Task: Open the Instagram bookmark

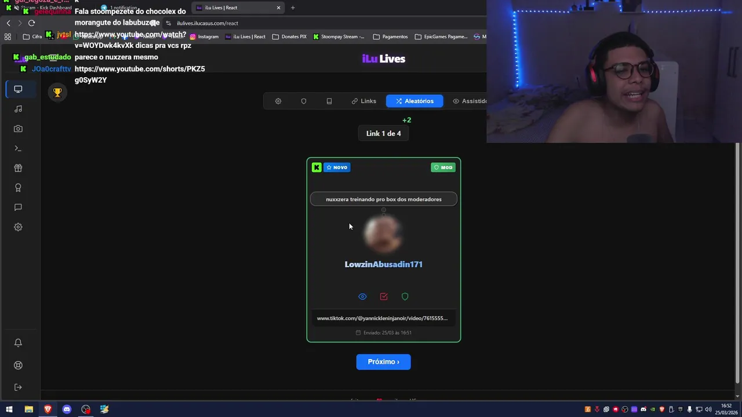Action: pyautogui.click(x=204, y=36)
